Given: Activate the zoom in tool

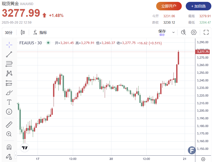Looking at the screenshot, I should pyautogui.click(x=9, y=134).
